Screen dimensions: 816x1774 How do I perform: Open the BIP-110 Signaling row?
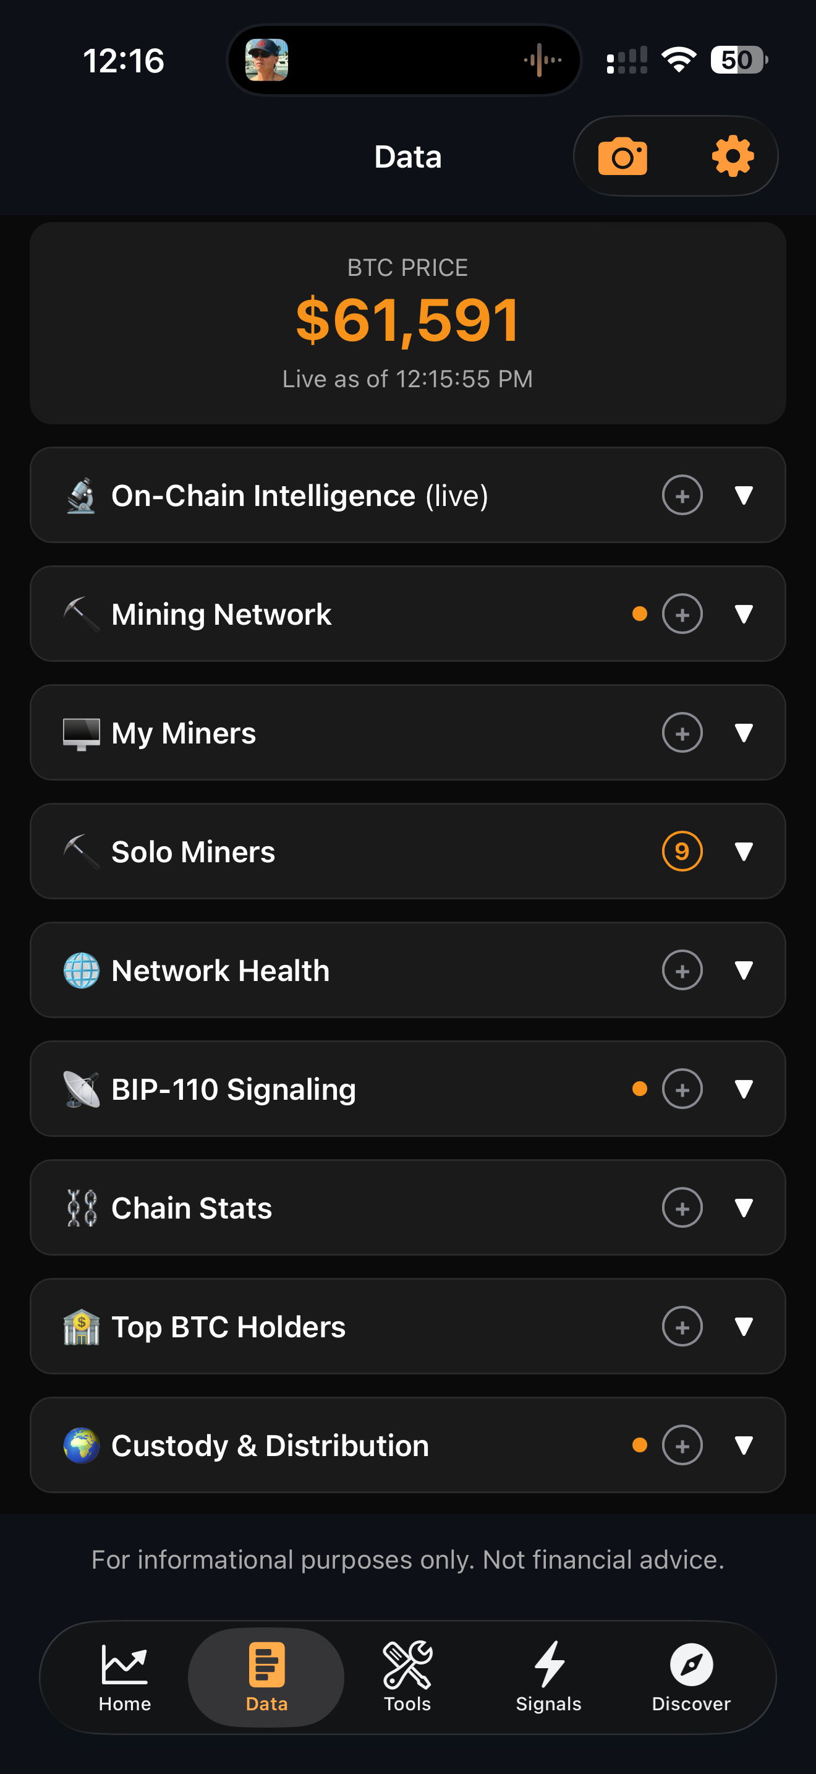[407, 1089]
